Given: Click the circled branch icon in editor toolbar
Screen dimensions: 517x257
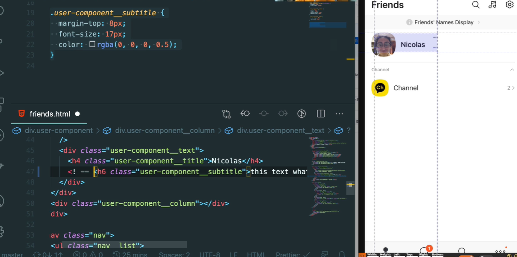Looking at the screenshot, I should 302,114.
